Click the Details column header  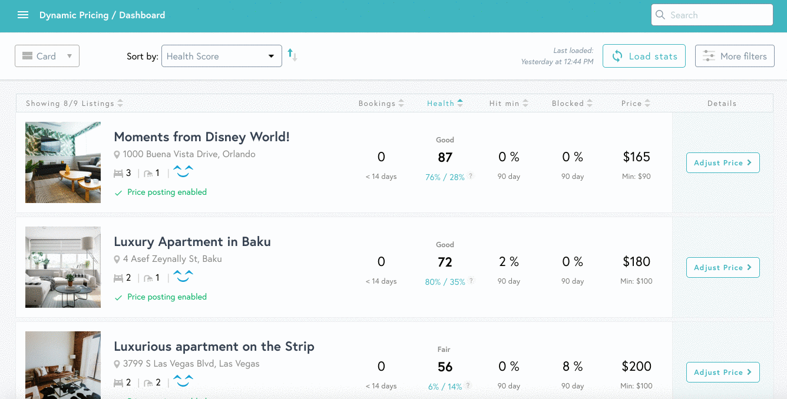tap(722, 103)
